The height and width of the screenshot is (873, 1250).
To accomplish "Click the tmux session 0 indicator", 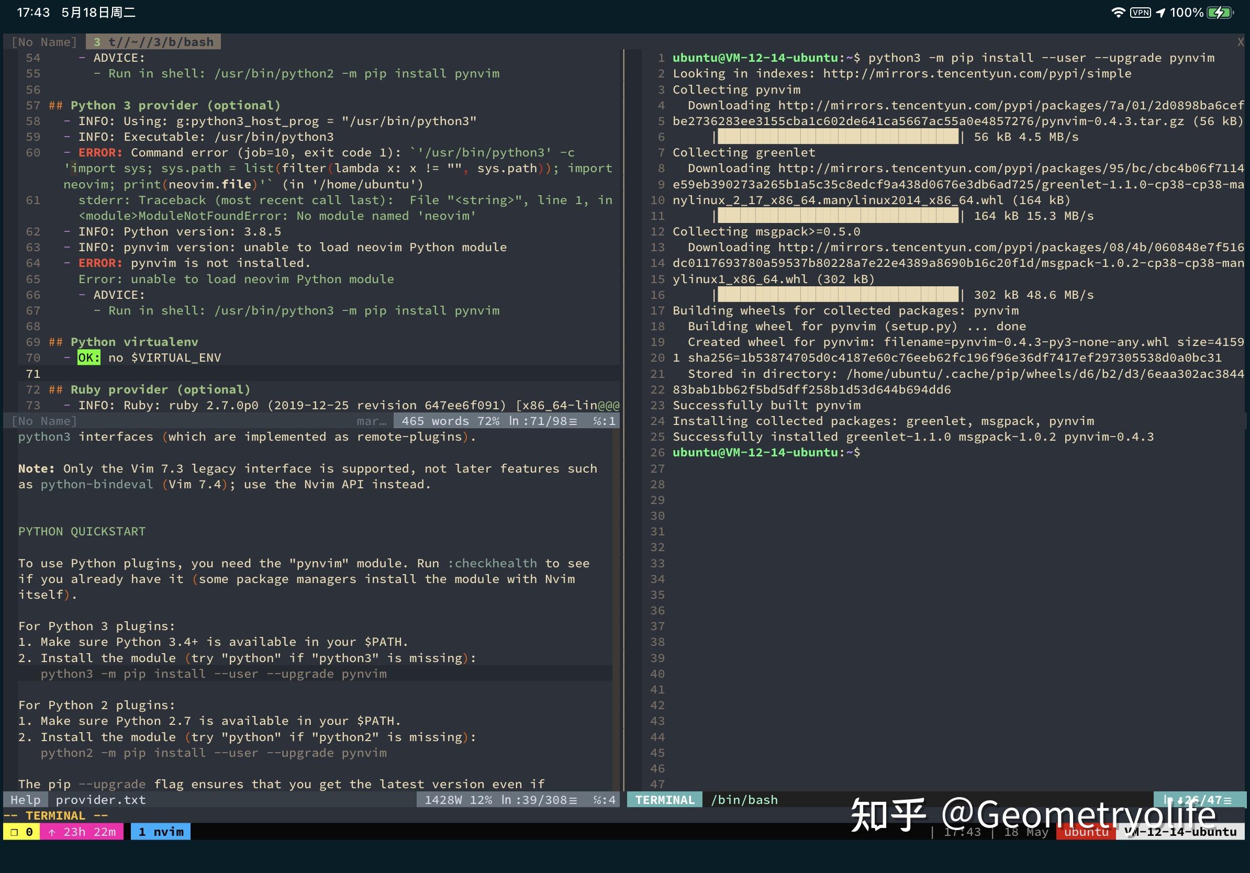I will coord(21,832).
